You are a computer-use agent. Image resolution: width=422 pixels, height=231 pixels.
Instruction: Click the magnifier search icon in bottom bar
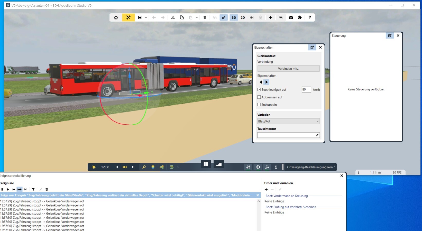tap(144, 167)
